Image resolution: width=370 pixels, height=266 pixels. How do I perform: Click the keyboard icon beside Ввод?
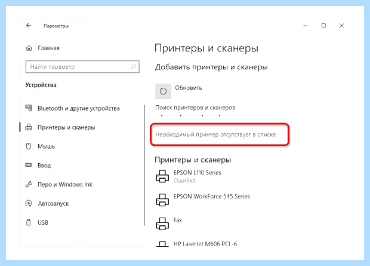[29, 165]
